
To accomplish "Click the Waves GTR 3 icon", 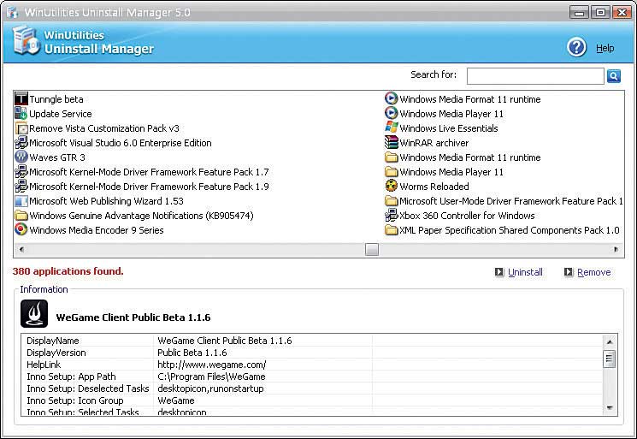I will coord(21,157).
